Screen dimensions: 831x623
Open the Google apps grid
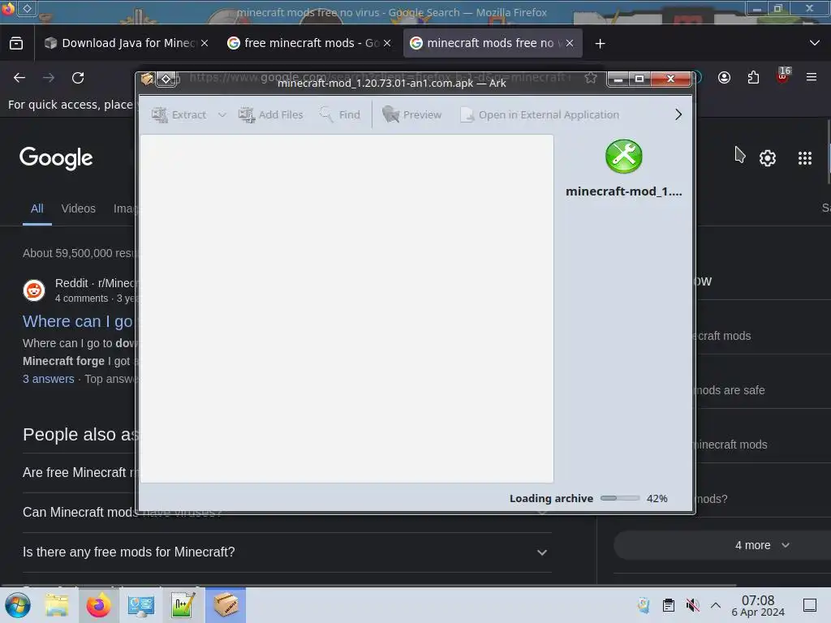(804, 158)
